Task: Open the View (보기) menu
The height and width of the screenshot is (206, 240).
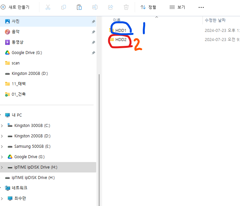Action: [177, 7]
